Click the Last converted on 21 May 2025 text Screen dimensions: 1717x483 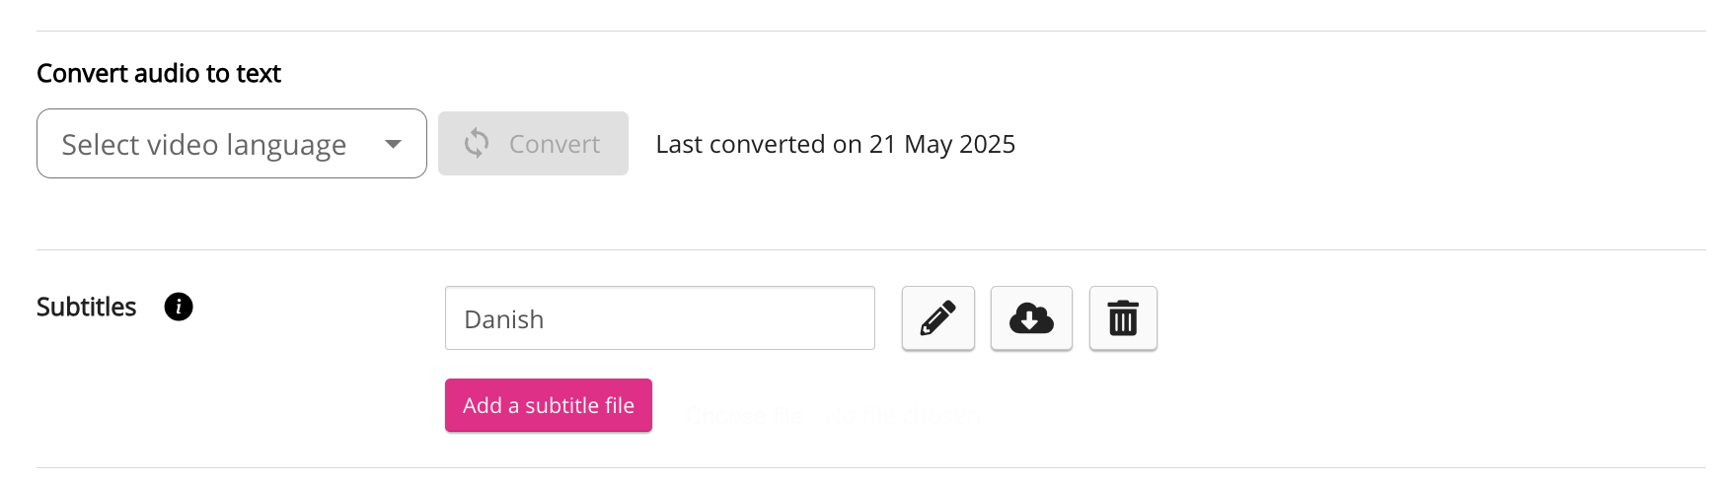(835, 144)
